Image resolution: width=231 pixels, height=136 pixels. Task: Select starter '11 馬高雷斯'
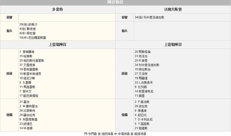coord(27,87)
